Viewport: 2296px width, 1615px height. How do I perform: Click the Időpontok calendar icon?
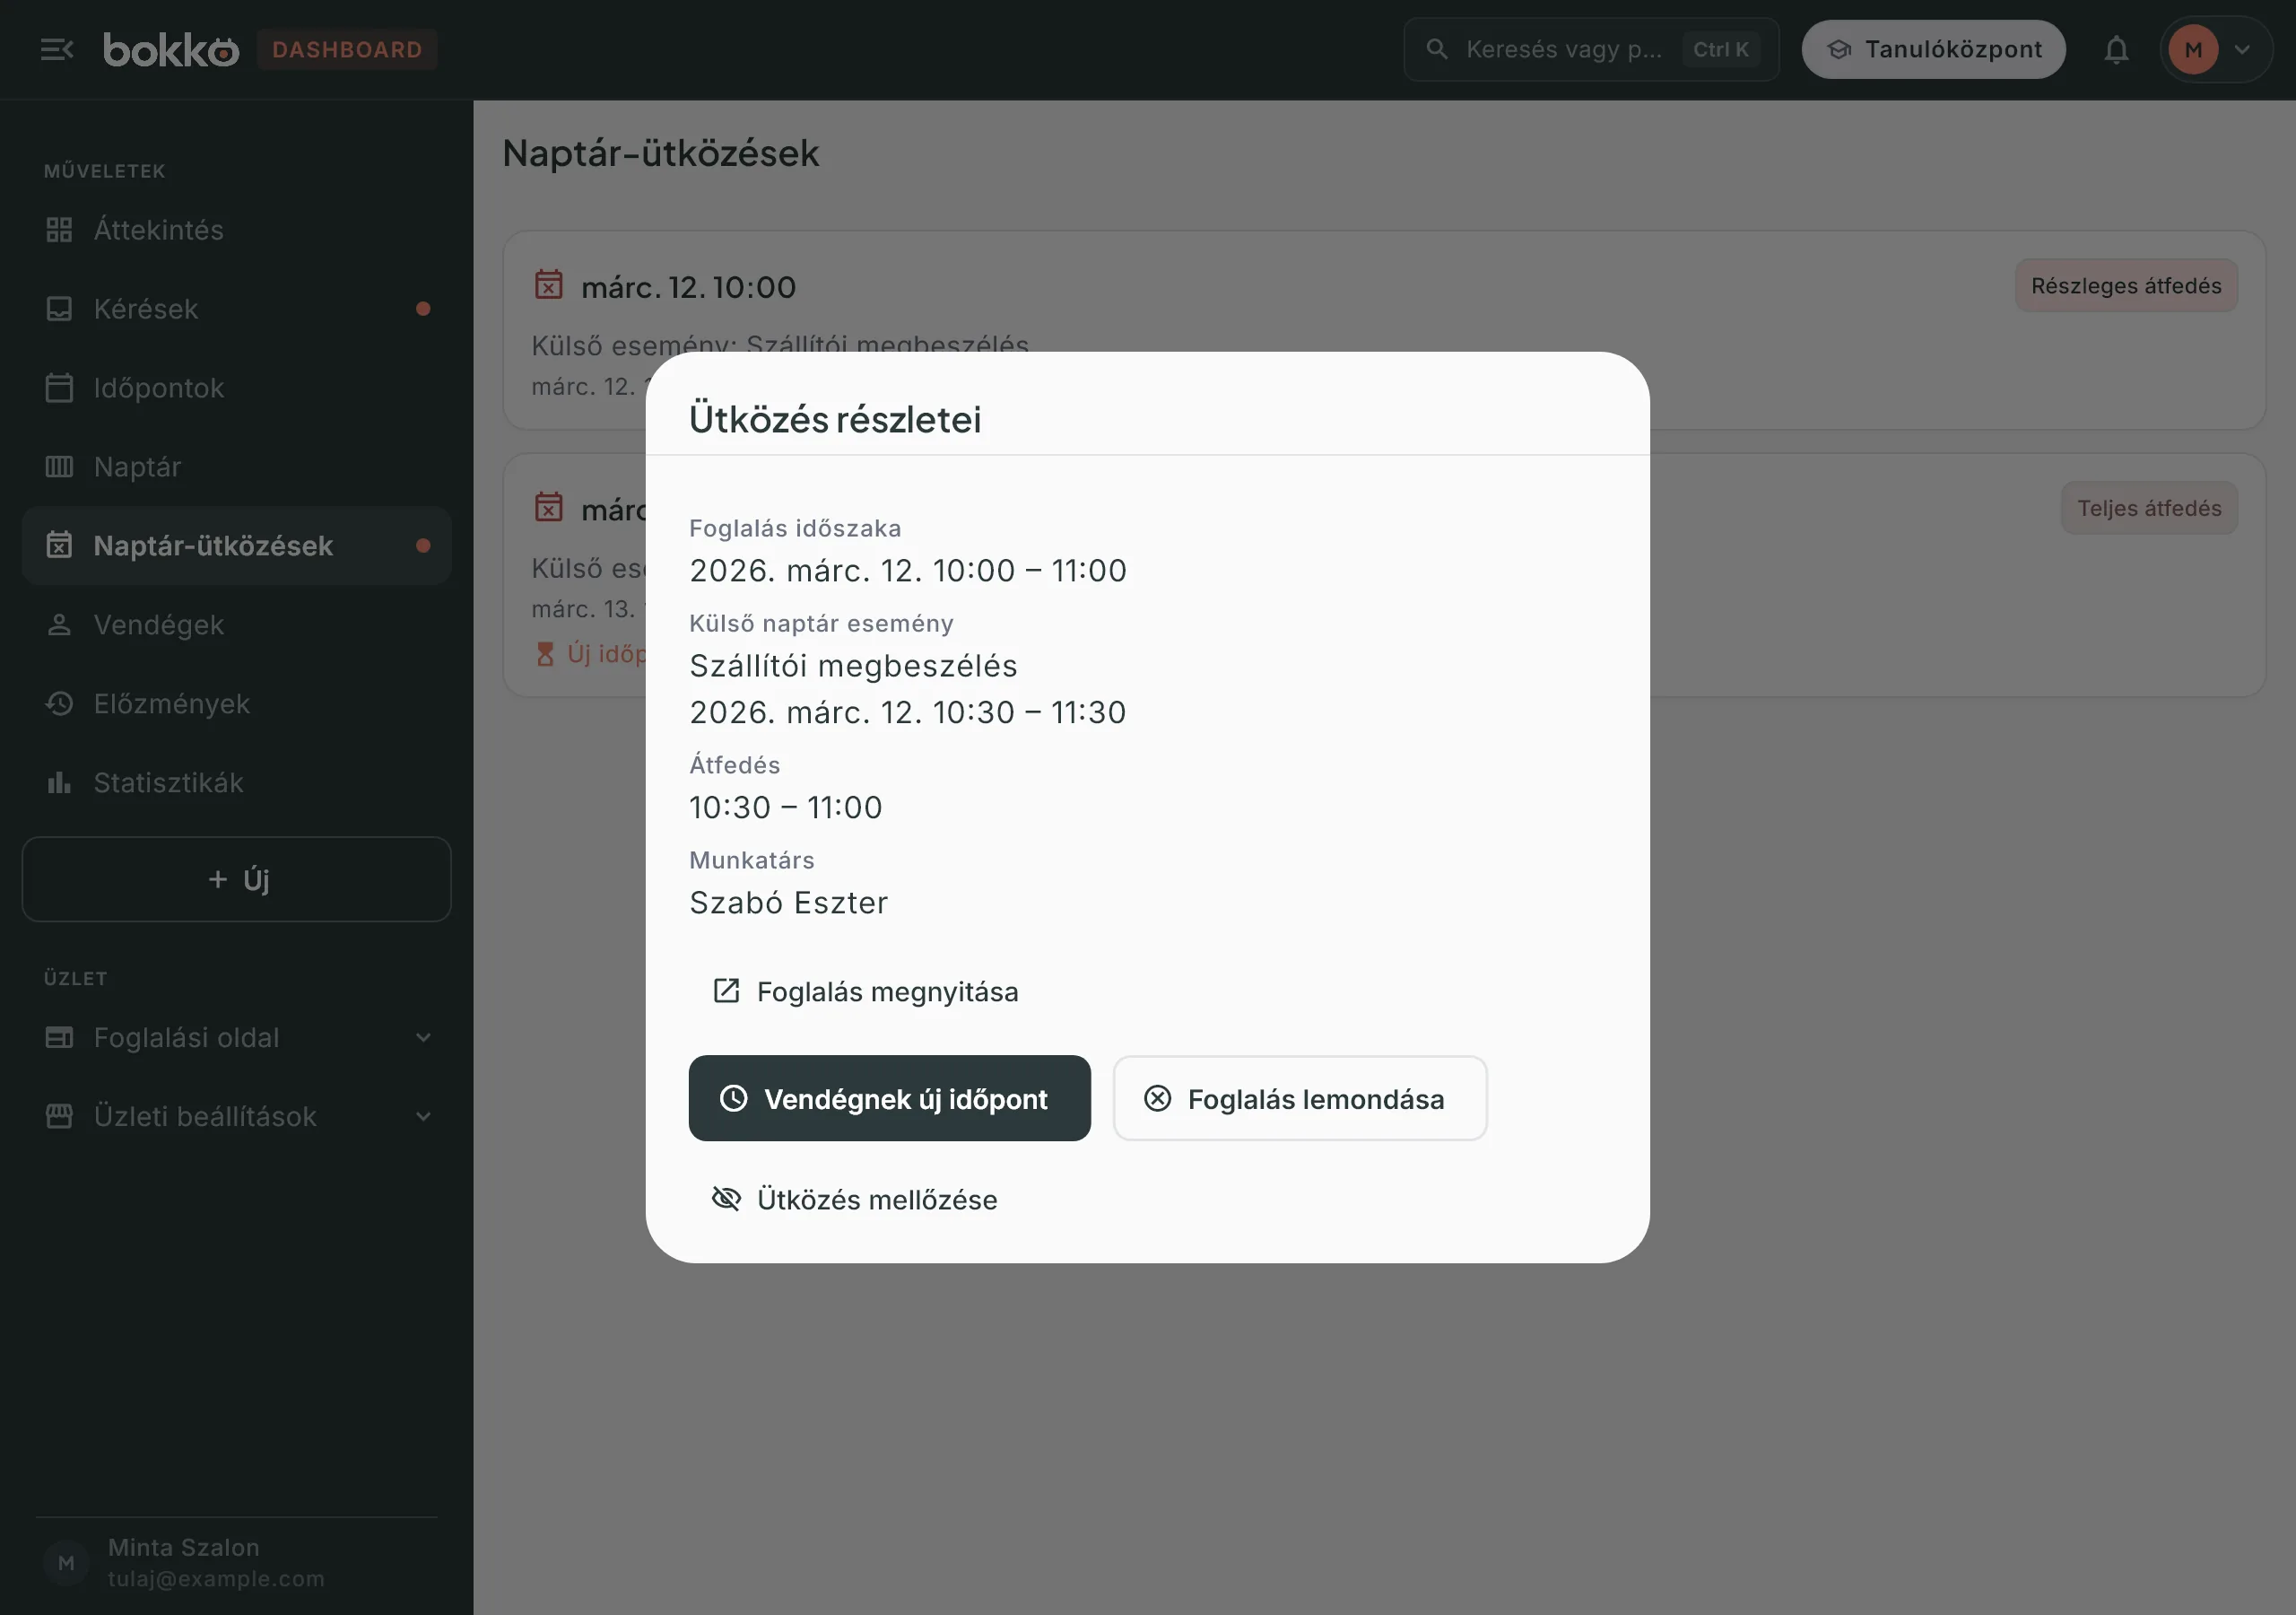59,388
